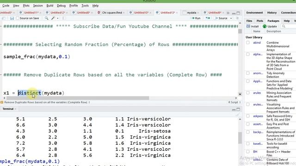
Task: Switch to the Packages tab
Action: click(x=273, y=21)
